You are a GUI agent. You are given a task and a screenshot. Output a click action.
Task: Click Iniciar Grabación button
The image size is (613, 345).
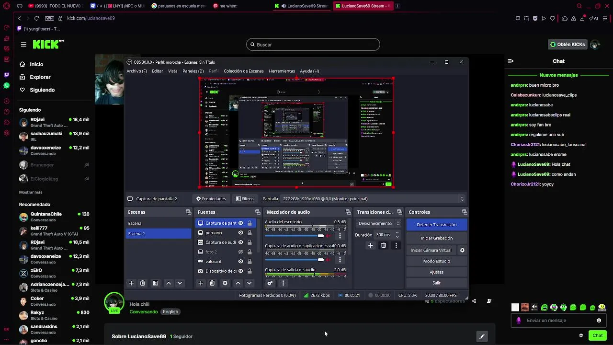[x=437, y=238]
